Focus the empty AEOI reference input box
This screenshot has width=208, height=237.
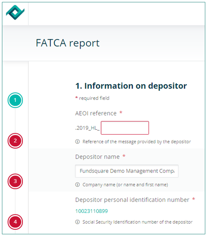tap(125, 128)
